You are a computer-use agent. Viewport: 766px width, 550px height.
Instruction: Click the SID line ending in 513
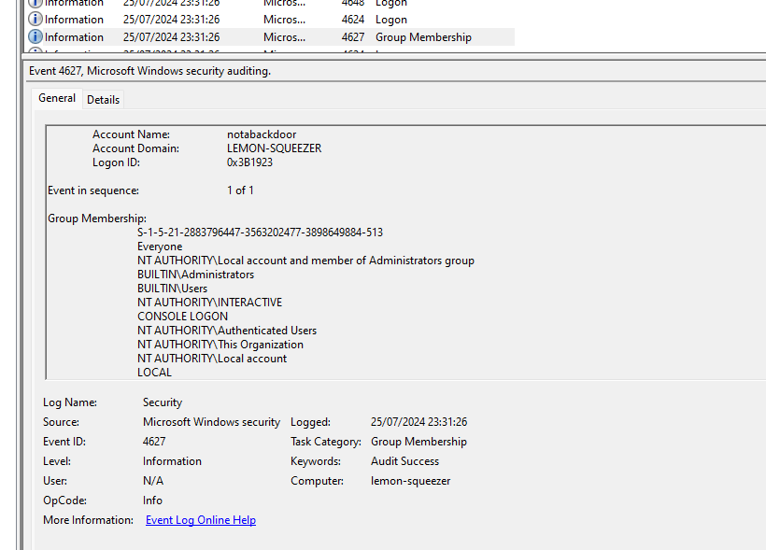260,233
